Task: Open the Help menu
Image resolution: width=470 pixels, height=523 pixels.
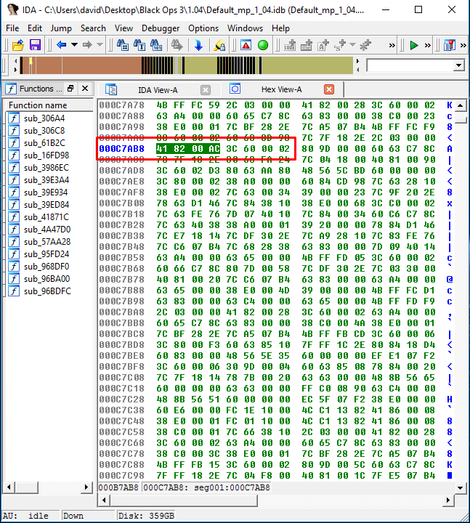Action: (x=280, y=28)
